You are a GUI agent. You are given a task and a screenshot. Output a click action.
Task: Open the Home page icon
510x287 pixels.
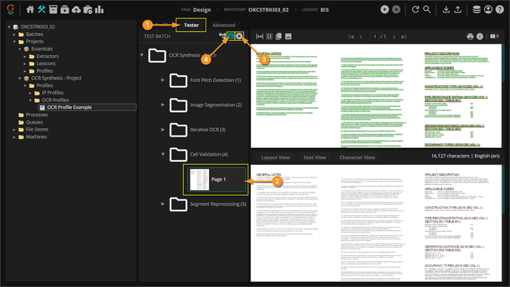30,10
